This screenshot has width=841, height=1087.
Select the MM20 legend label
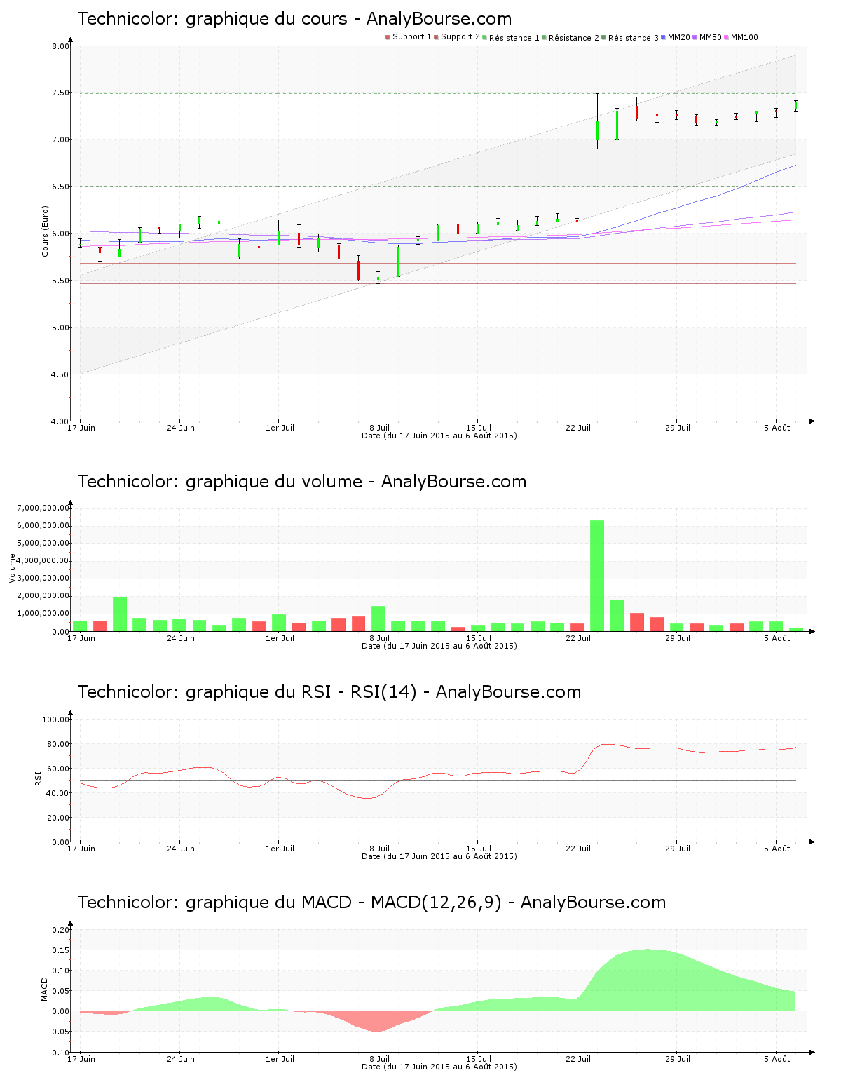(x=679, y=37)
